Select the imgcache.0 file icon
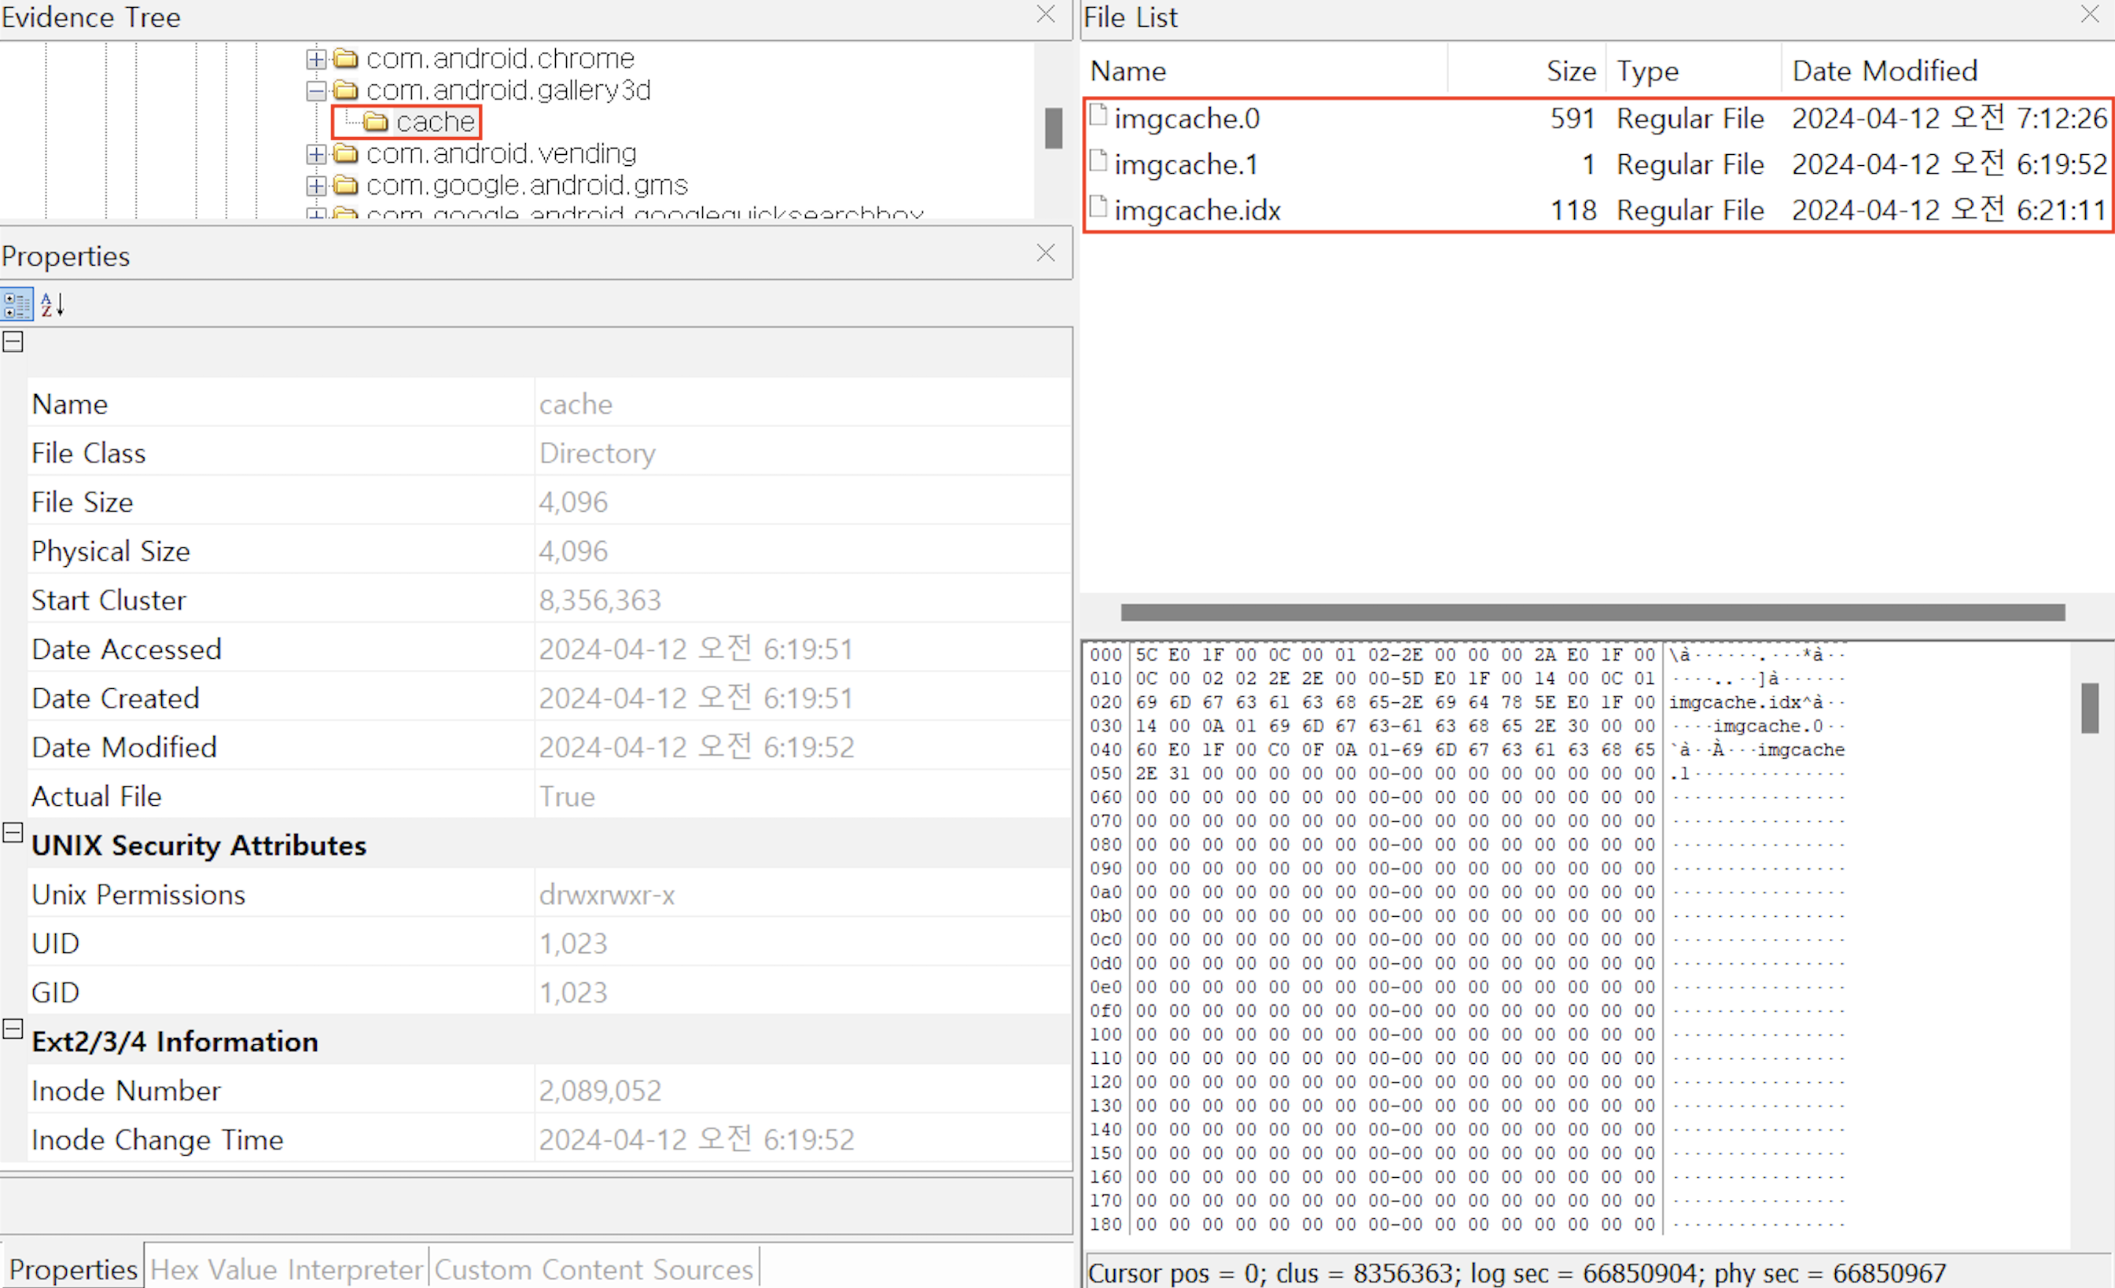The width and height of the screenshot is (2115, 1288). coord(1098,116)
